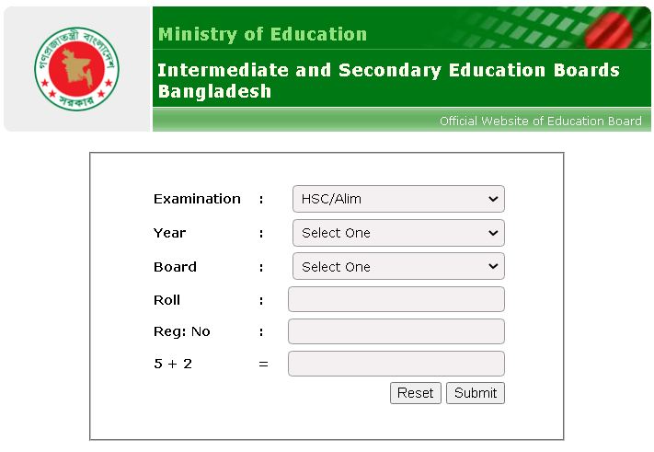Open the Board selection dropdown
654x452 pixels.
[397, 267]
